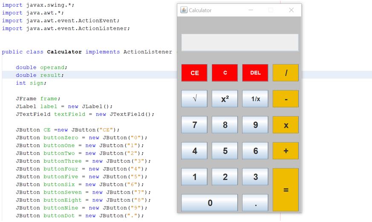Click the yellow plus button
The height and width of the screenshot is (222, 372).
pos(285,151)
